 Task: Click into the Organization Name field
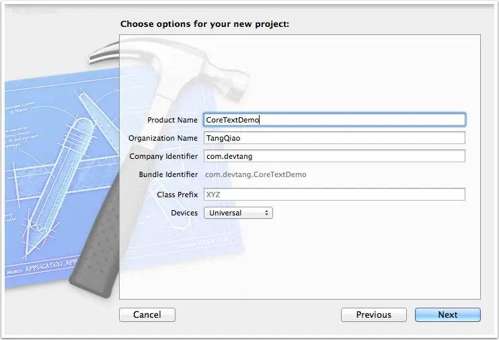334,138
